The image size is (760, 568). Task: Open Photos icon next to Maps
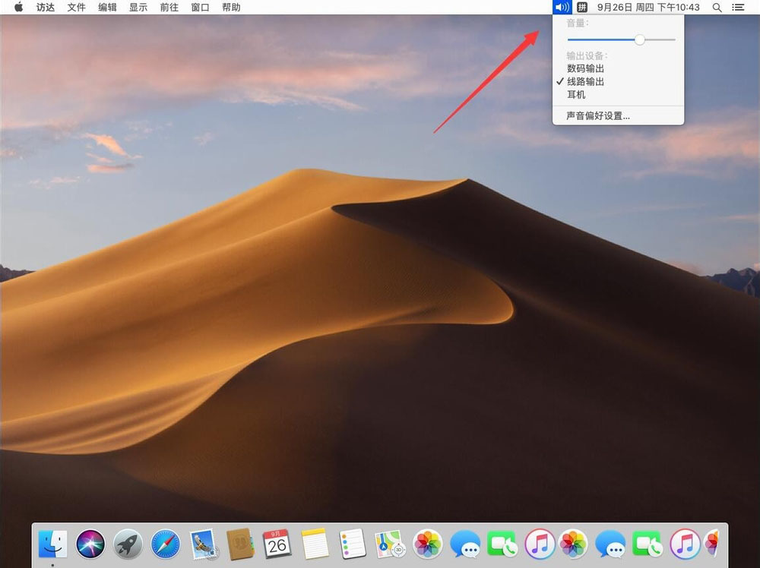tap(427, 544)
